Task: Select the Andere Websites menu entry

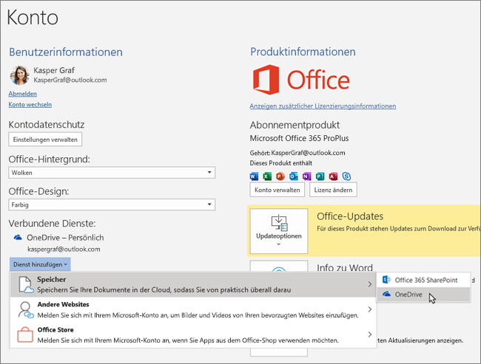Action: tap(193, 309)
